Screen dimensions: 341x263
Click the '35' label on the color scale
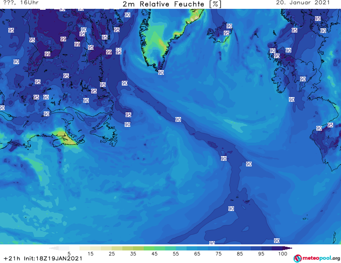[133, 254]
